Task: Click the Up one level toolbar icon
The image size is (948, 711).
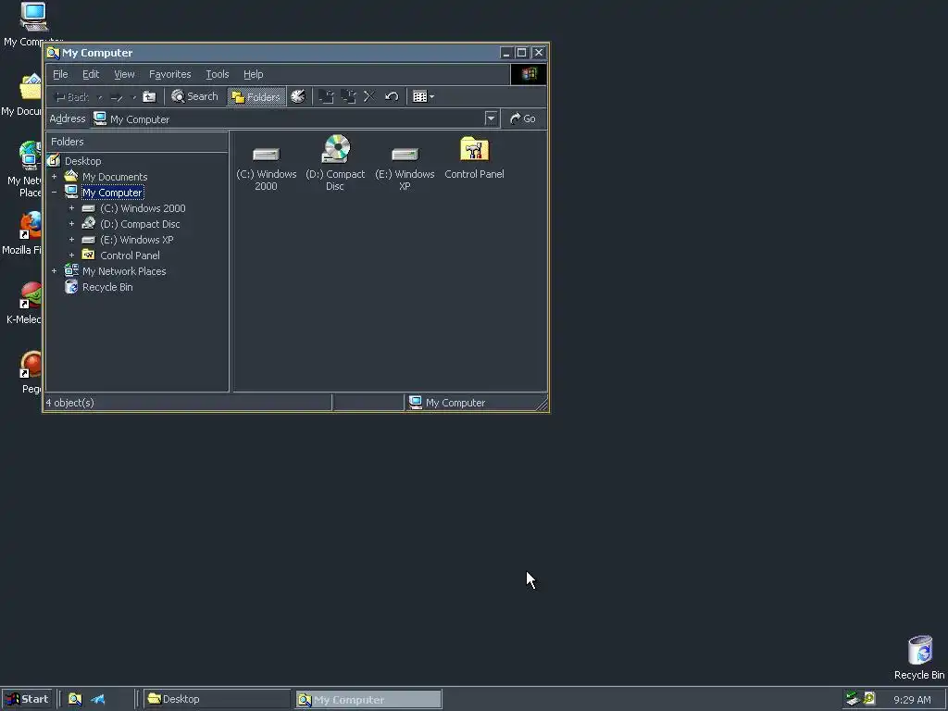Action: [x=149, y=96]
